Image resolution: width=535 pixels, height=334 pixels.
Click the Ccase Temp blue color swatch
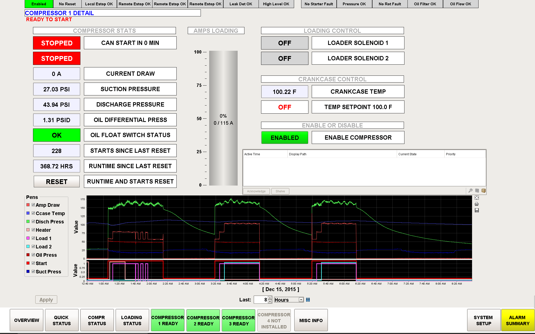click(28, 213)
